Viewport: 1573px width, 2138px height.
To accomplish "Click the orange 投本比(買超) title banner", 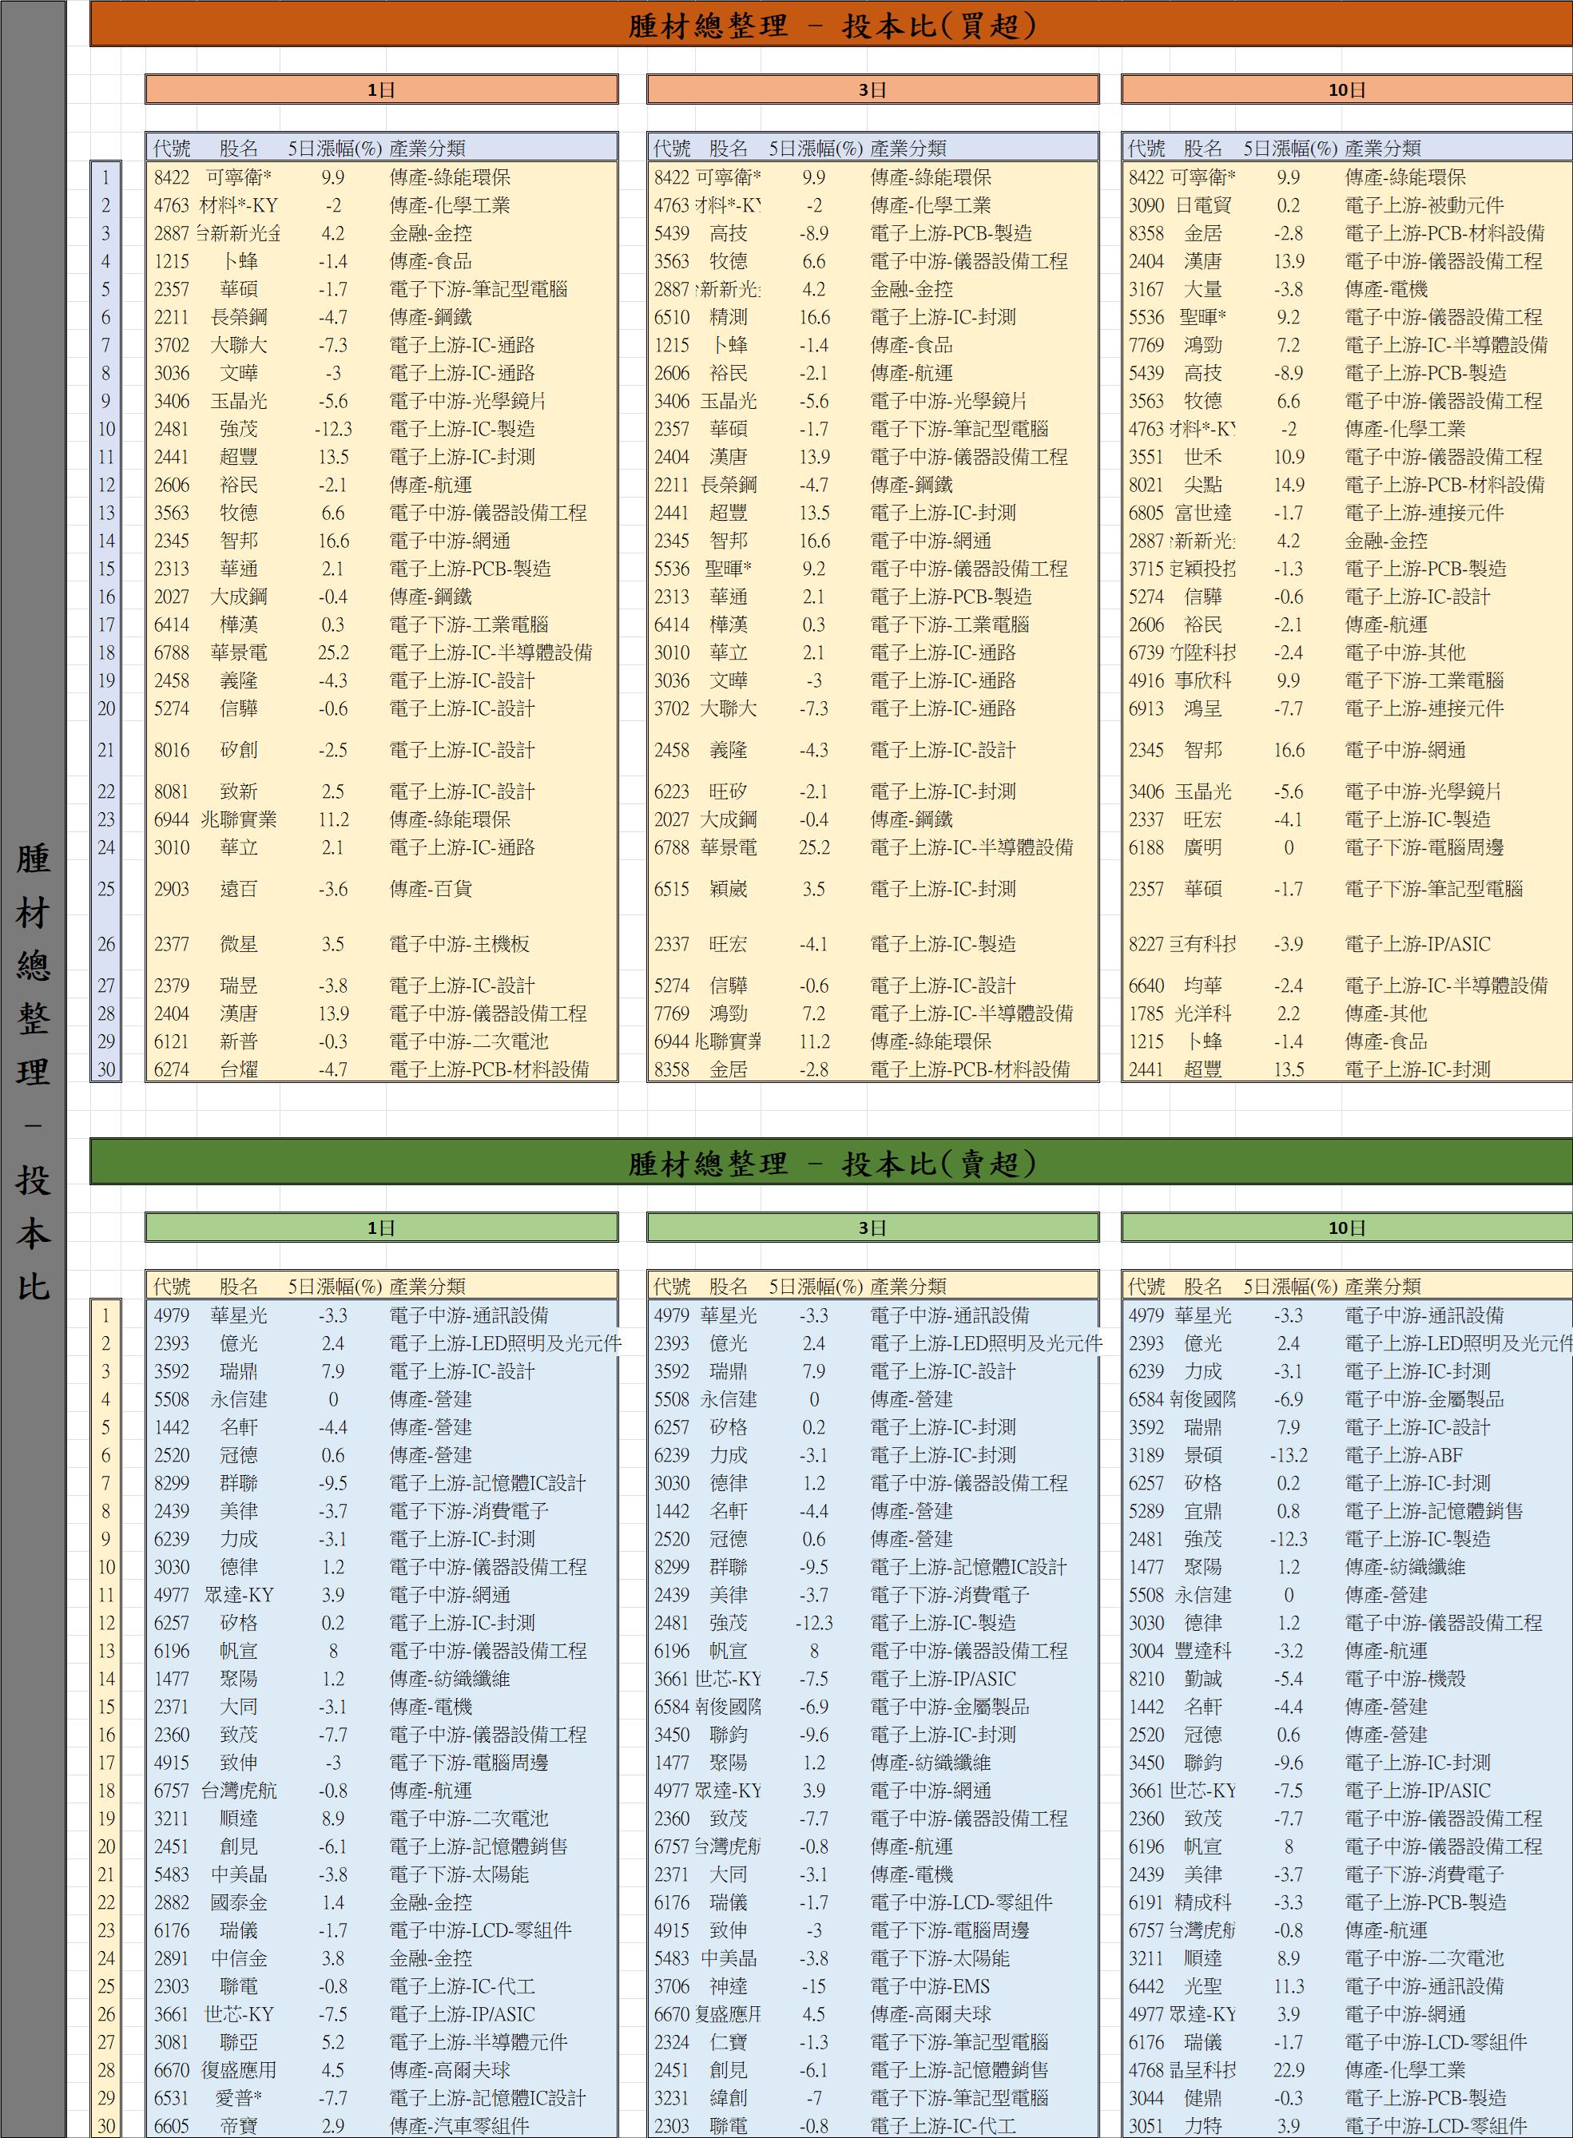I will 830,26.
